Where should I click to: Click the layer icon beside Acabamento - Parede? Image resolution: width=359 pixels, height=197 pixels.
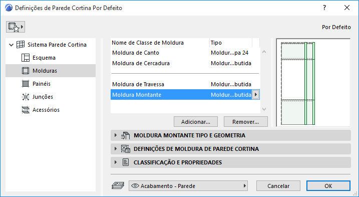point(118,186)
